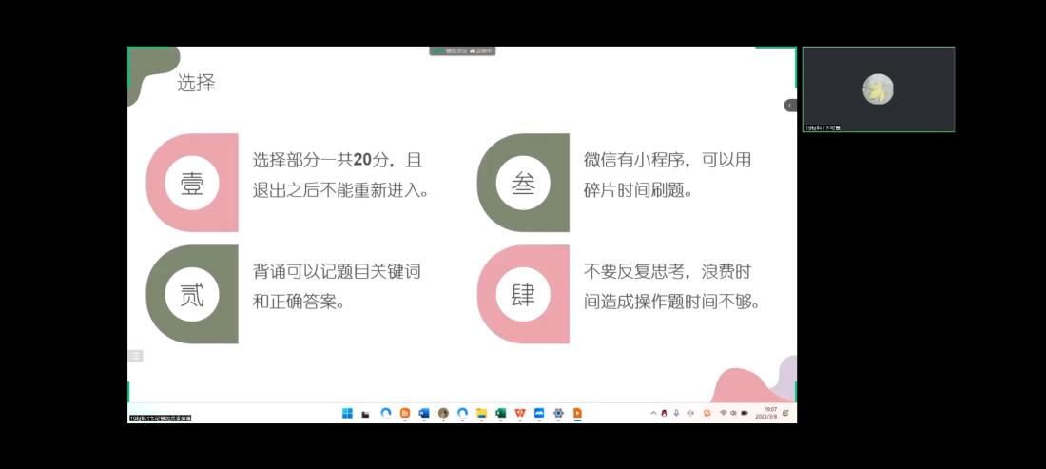Collapse the participant video panel arrow

[789, 105]
